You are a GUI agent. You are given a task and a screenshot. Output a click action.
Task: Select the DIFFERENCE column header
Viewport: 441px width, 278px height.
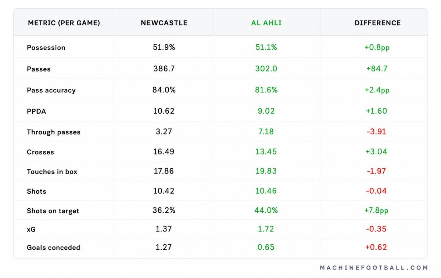(377, 23)
